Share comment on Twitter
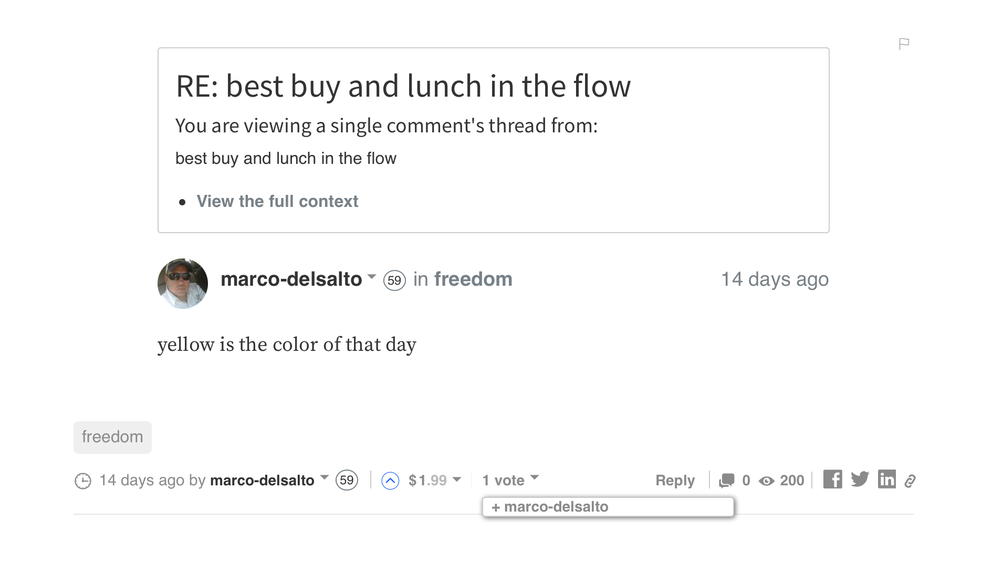 pyautogui.click(x=860, y=480)
